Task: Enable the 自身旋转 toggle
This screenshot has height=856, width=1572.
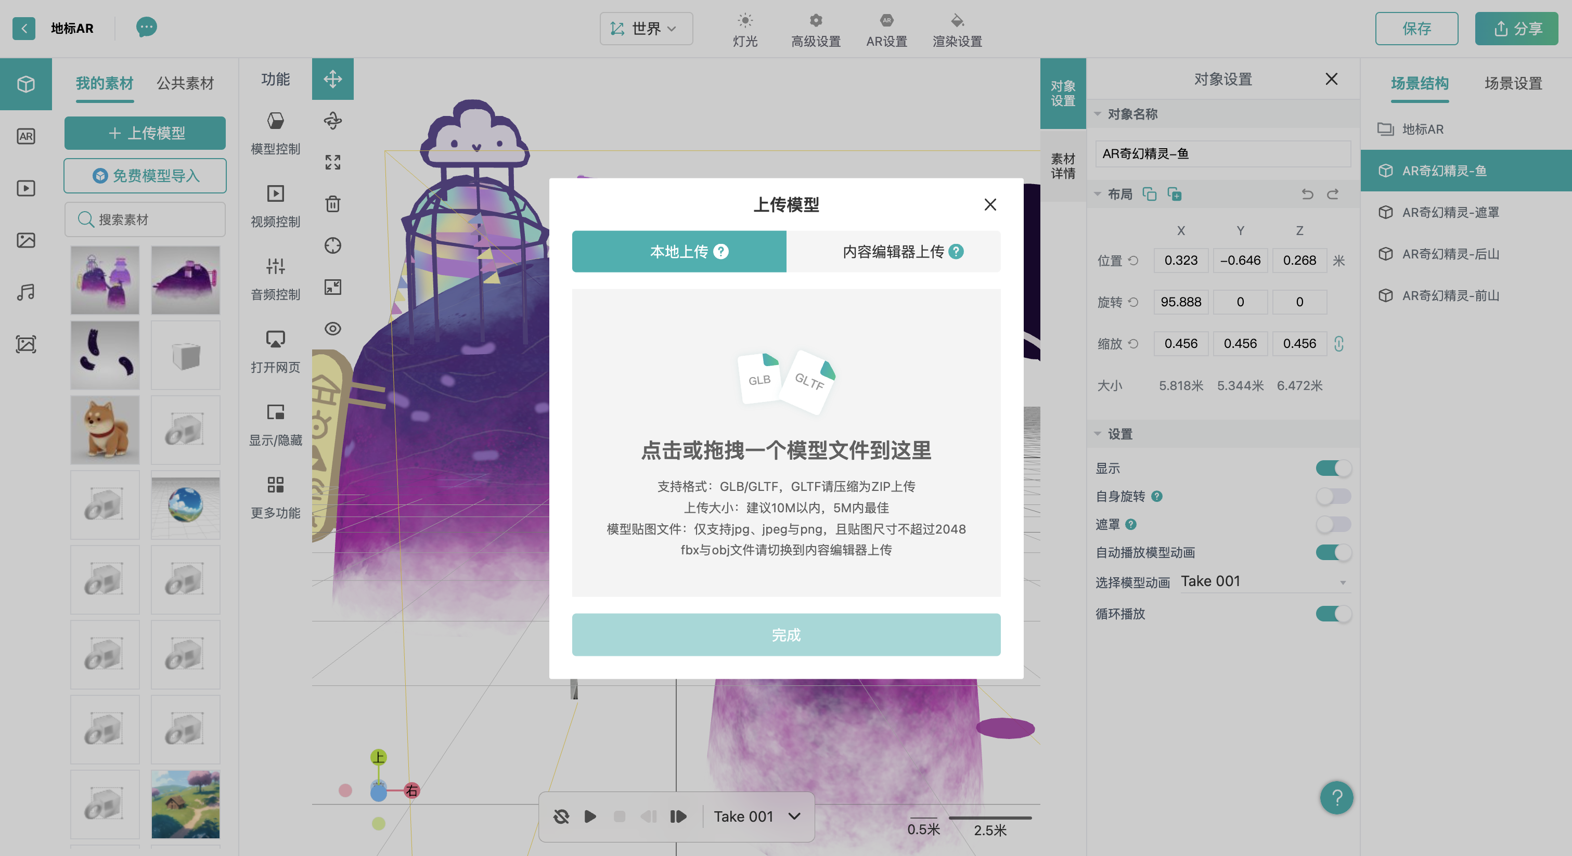Action: pyautogui.click(x=1333, y=496)
